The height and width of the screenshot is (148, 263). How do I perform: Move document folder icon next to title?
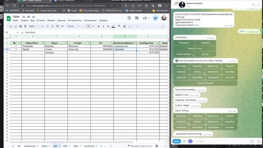pos(29,17)
